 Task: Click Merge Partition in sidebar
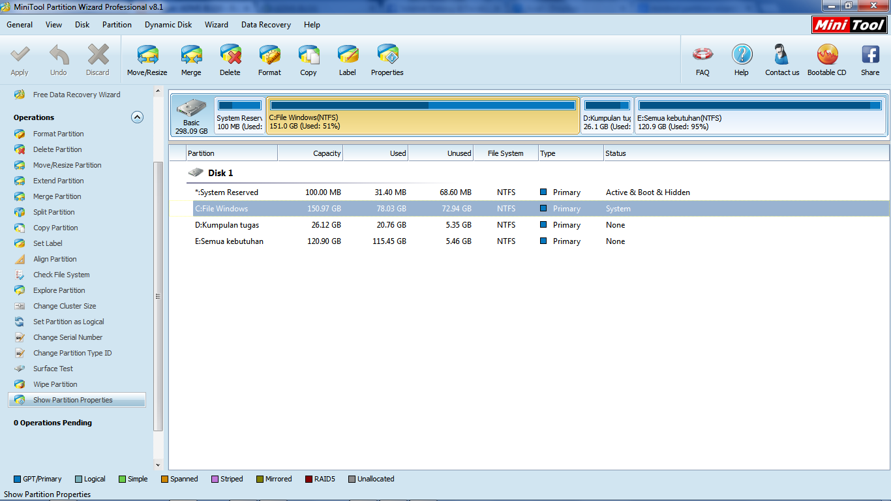pos(57,196)
